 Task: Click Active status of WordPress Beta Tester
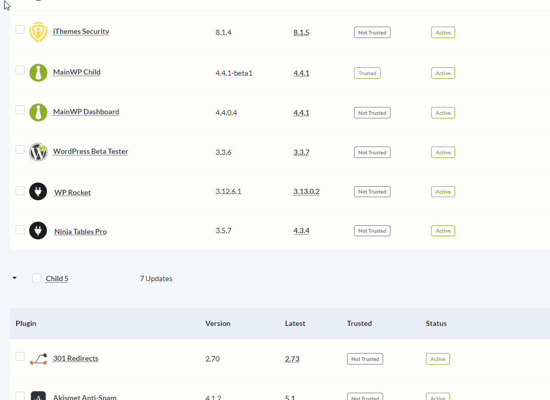pyautogui.click(x=443, y=153)
